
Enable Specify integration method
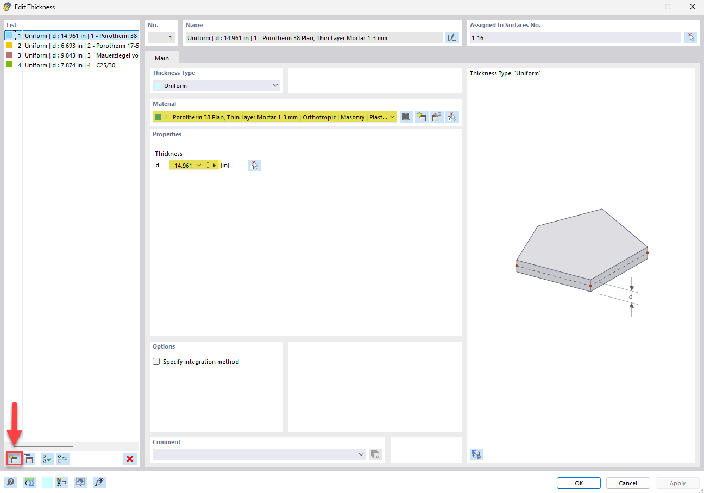pos(156,361)
